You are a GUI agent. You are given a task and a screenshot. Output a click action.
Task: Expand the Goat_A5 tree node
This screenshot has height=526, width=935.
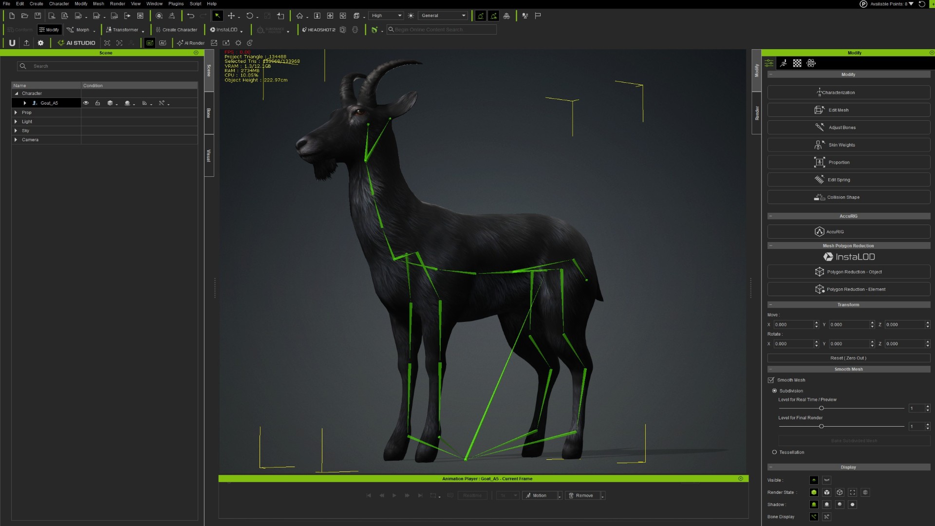pos(25,103)
